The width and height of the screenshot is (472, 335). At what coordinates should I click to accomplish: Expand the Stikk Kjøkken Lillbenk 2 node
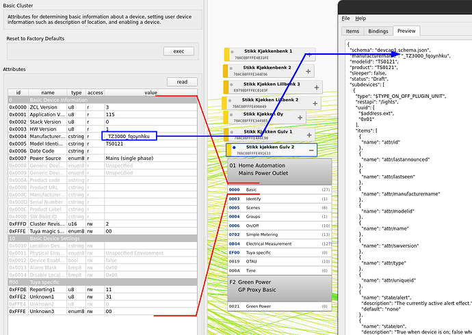315,103
